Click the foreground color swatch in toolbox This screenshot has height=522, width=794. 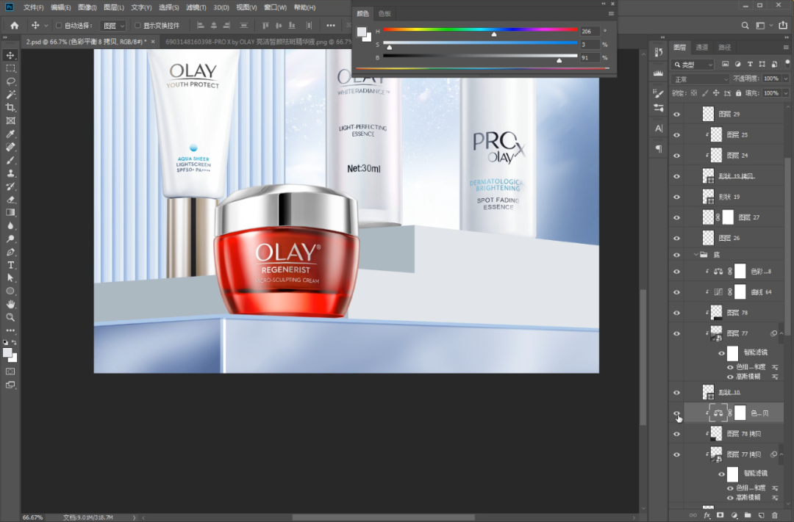click(7, 352)
